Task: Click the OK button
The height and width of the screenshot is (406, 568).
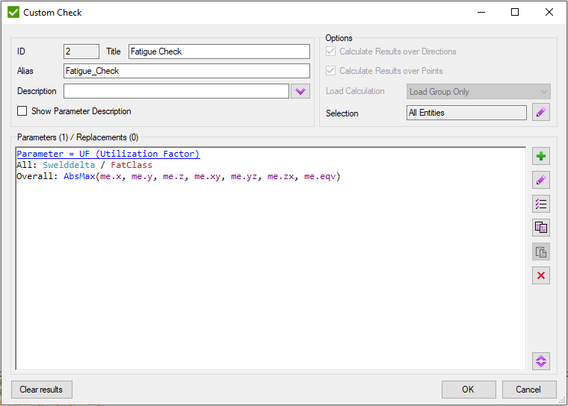Action: point(469,390)
